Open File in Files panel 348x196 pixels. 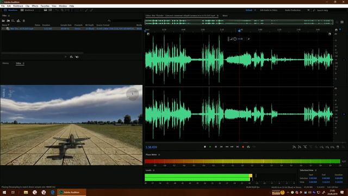(x=3, y=21)
